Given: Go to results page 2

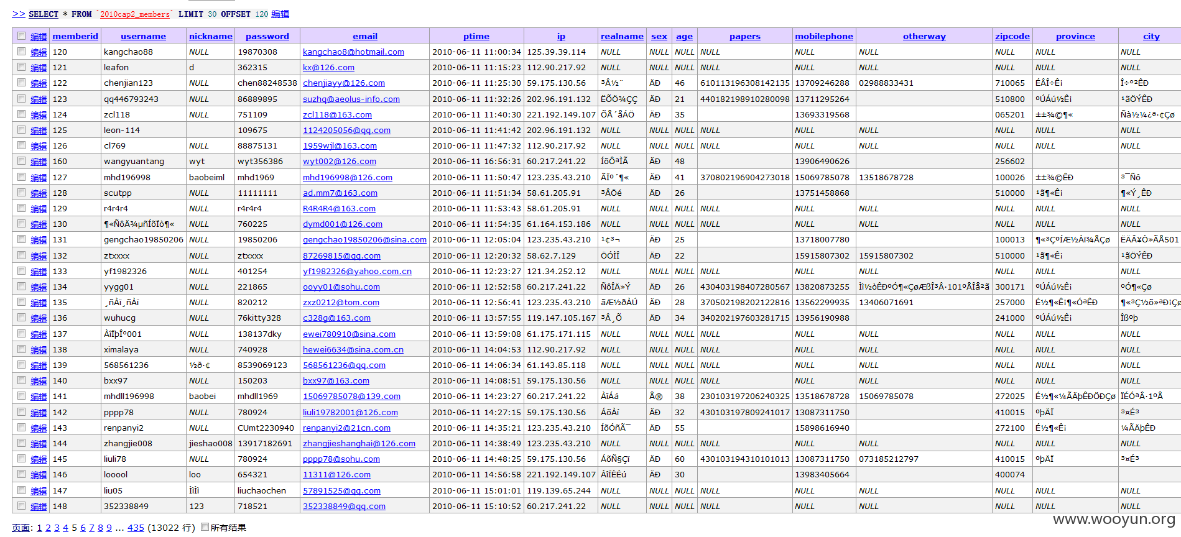Looking at the screenshot, I should click(x=48, y=528).
